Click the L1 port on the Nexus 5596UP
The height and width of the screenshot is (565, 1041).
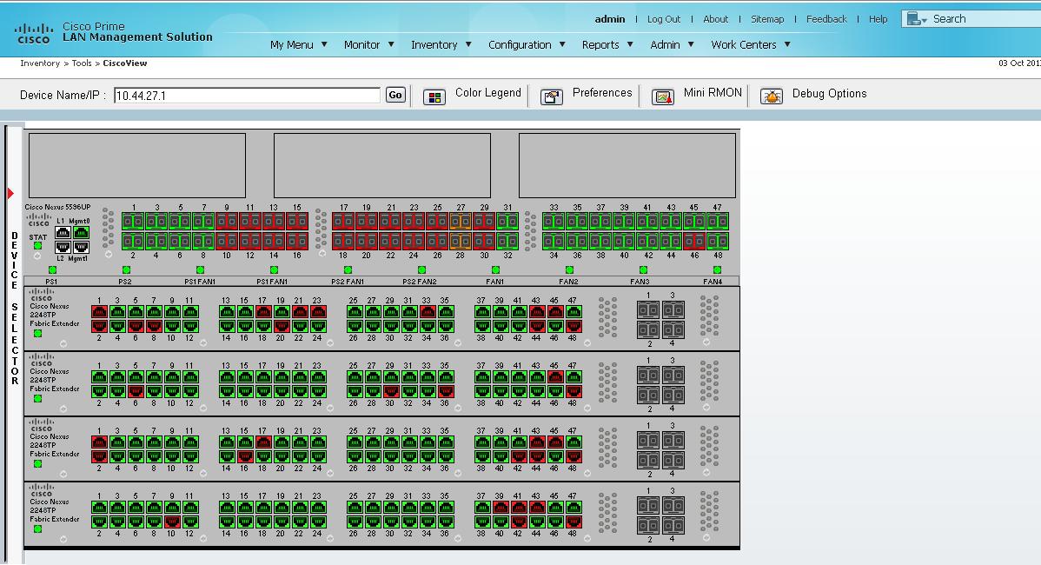[63, 232]
